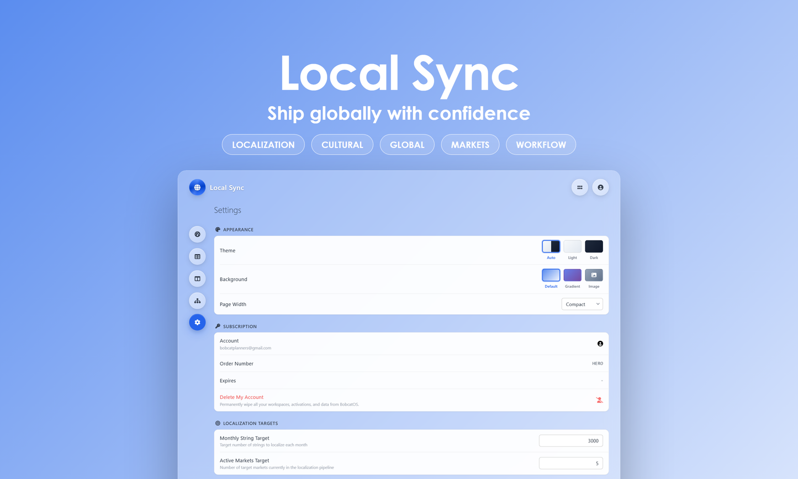Open the user profile menu

(x=600, y=187)
